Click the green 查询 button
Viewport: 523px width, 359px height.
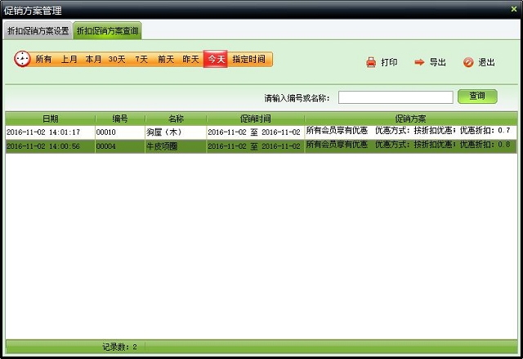(477, 96)
